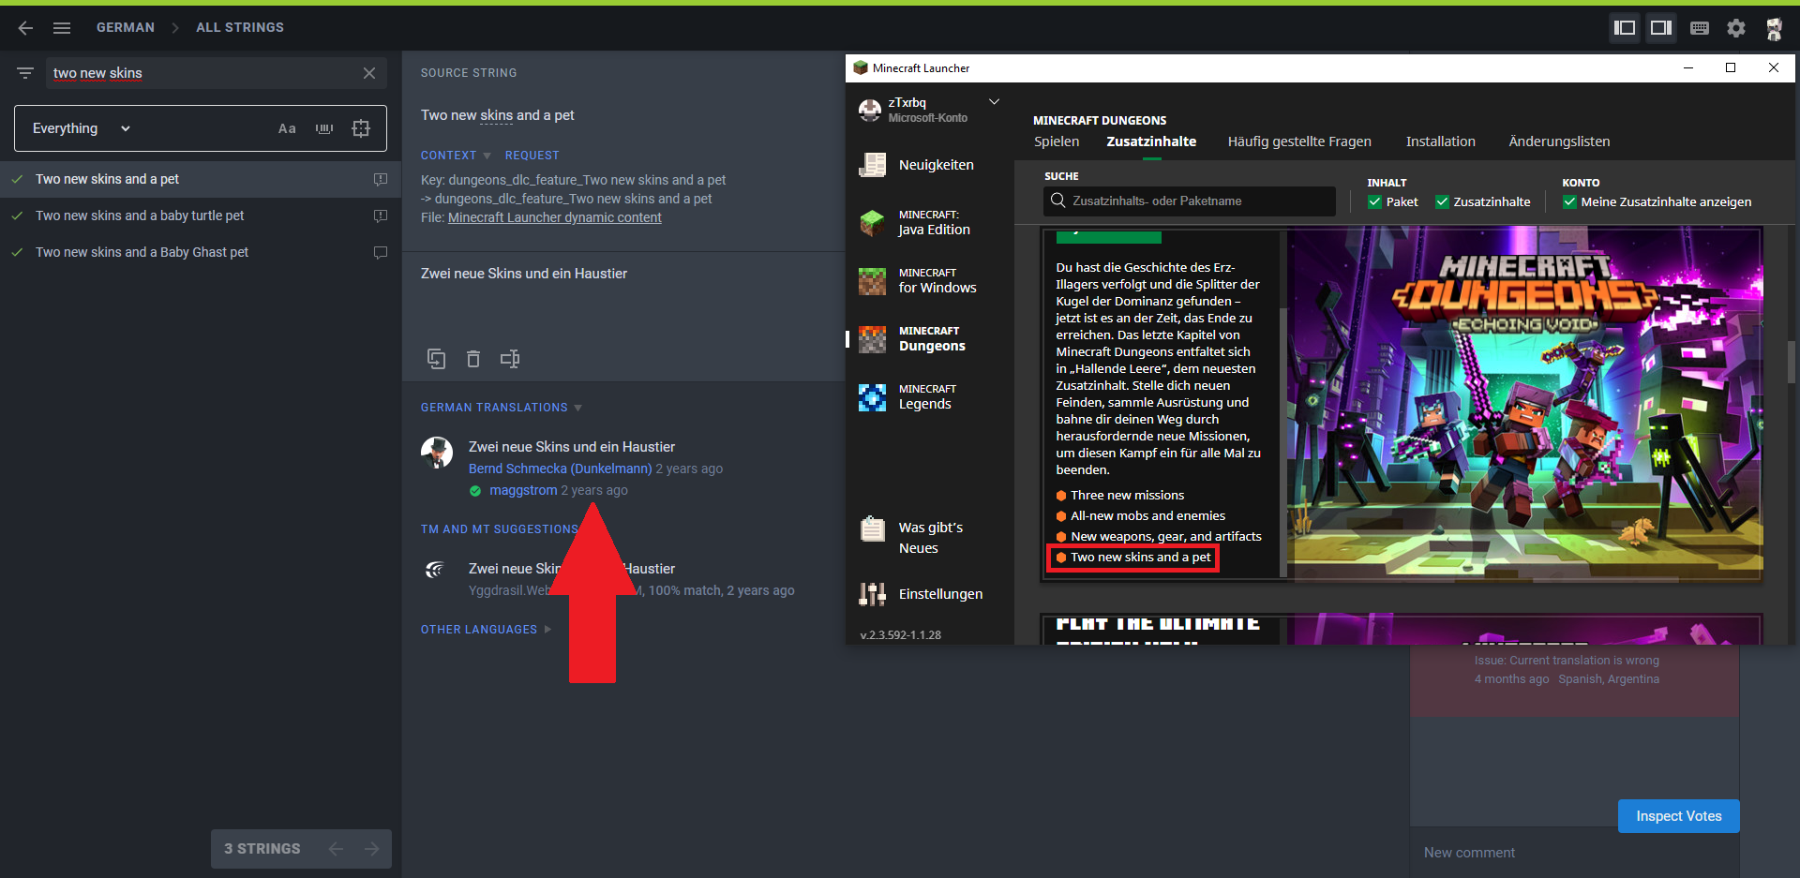
Task: Click the 3 STRINGS counter button
Action: pyautogui.click(x=262, y=849)
